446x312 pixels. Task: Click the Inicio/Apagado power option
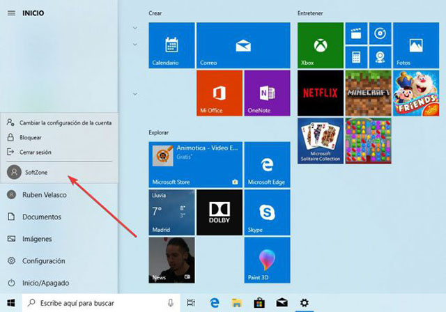click(x=59, y=283)
